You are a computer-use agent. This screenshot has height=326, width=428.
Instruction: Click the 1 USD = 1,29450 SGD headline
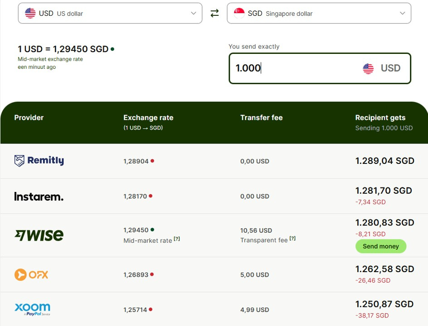63,49
